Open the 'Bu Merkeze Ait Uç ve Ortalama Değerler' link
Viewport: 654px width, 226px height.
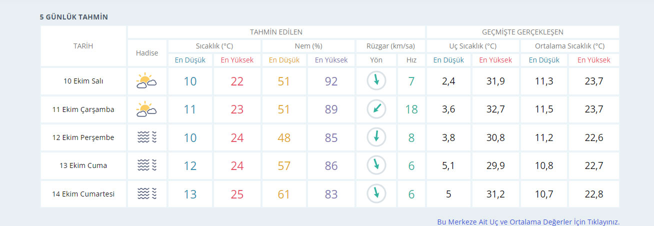pyautogui.click(x=528, y=221)
